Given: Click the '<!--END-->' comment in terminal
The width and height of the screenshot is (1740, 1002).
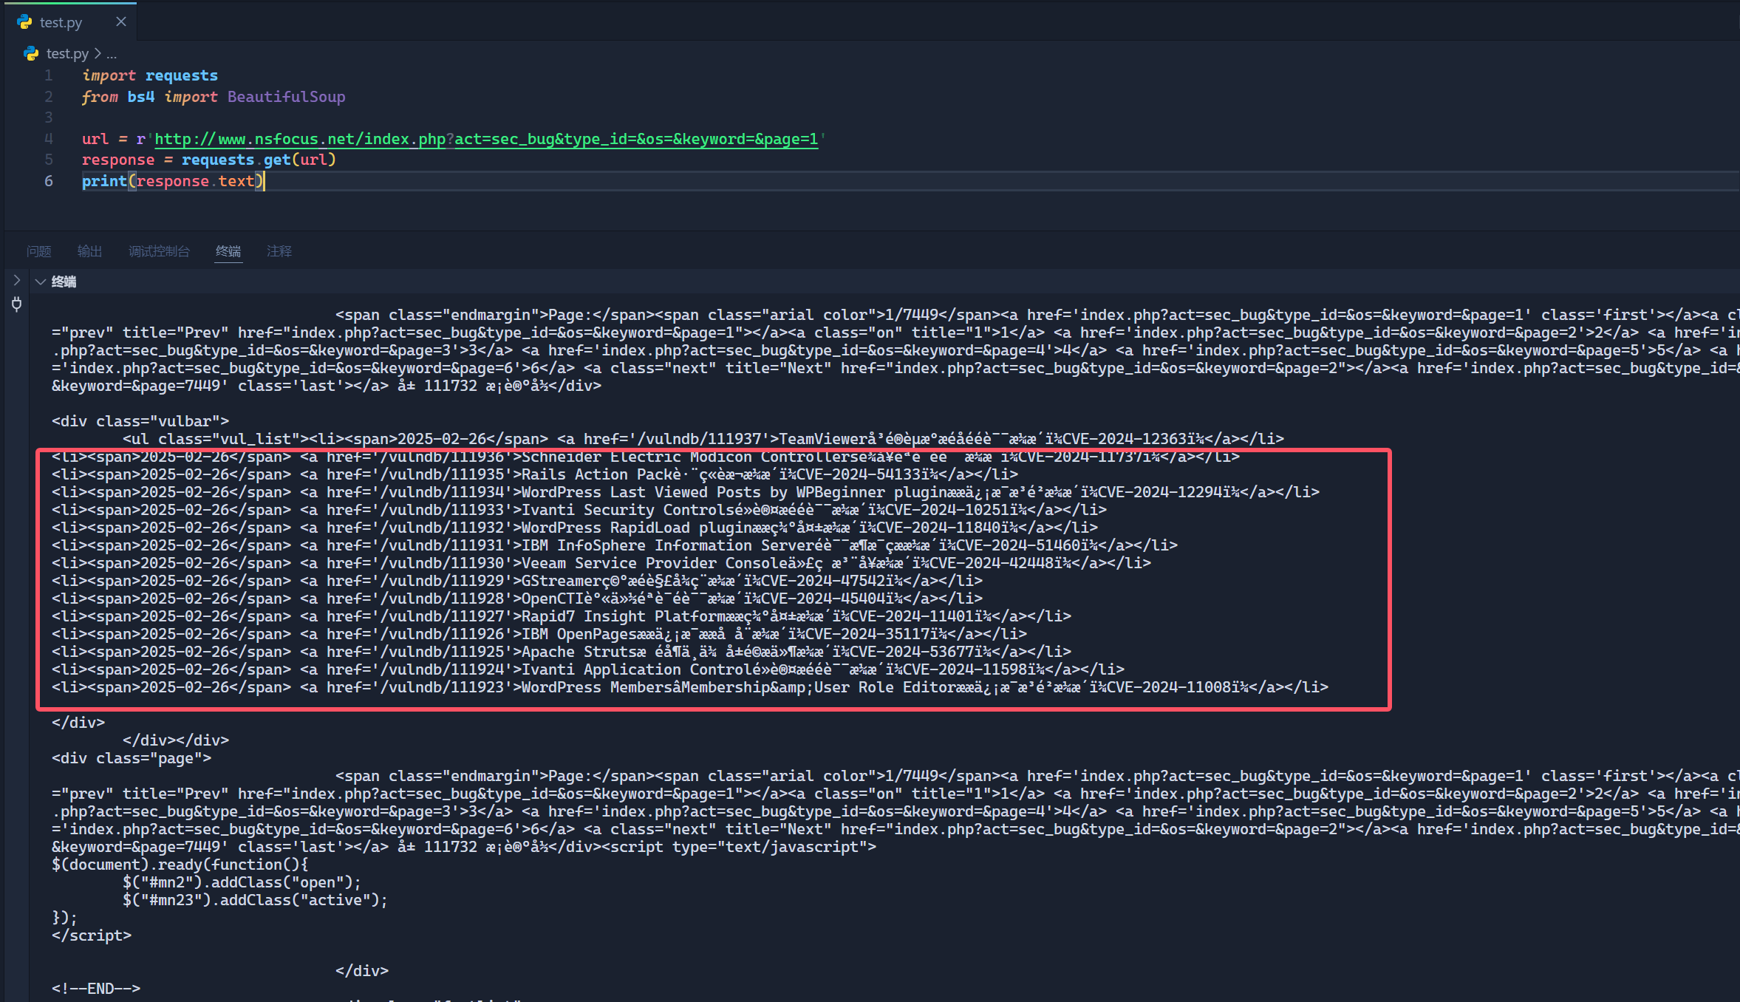Looking at the screenshot, I should coord(96,989).
